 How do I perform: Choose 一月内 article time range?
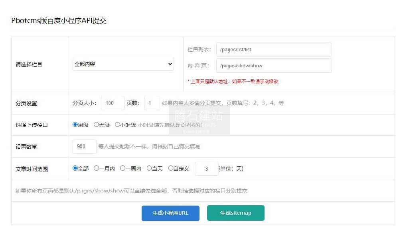[96, 168]
